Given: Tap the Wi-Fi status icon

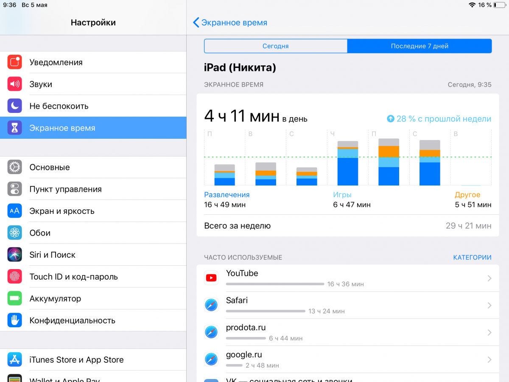Looking at the screenshot, I should tap(472, 5).
